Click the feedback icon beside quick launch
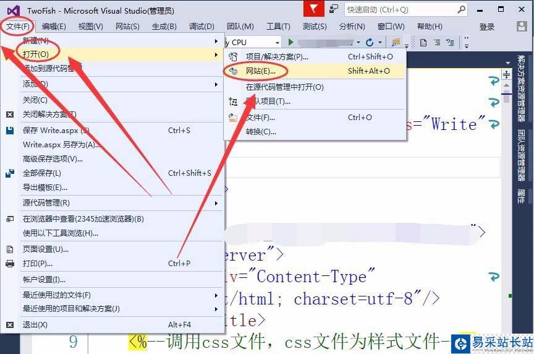Image resolution: width=534 pixels, height=354 pixels. tap(334, 9)
